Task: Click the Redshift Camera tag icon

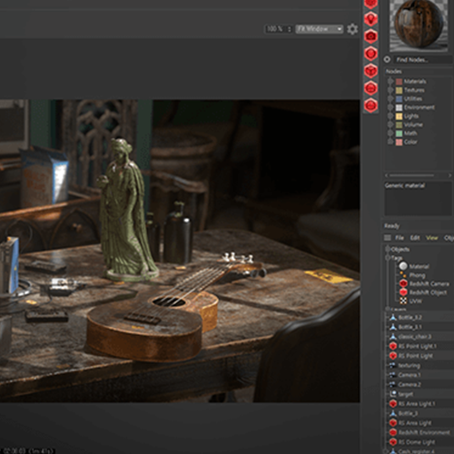Action: 403,283
